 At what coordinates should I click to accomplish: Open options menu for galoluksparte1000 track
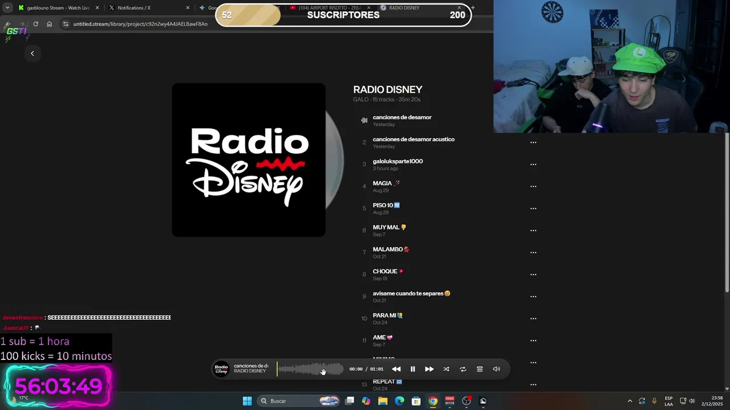click(x=533, y=165)
